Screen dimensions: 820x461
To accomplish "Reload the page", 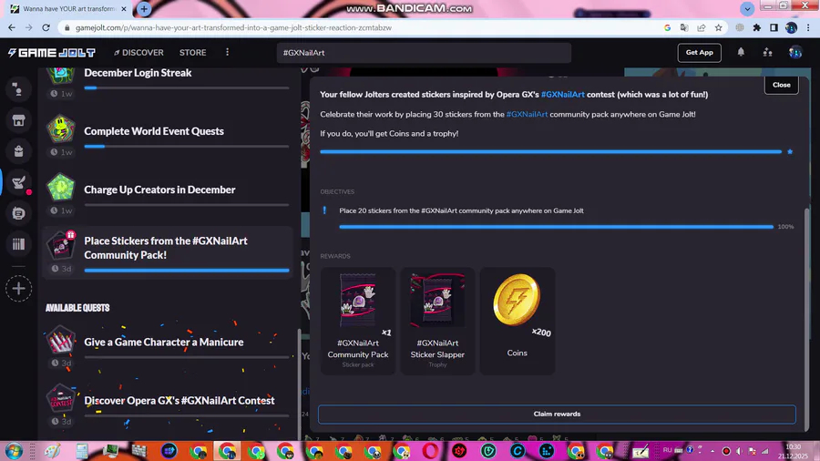I will [46, 27].
